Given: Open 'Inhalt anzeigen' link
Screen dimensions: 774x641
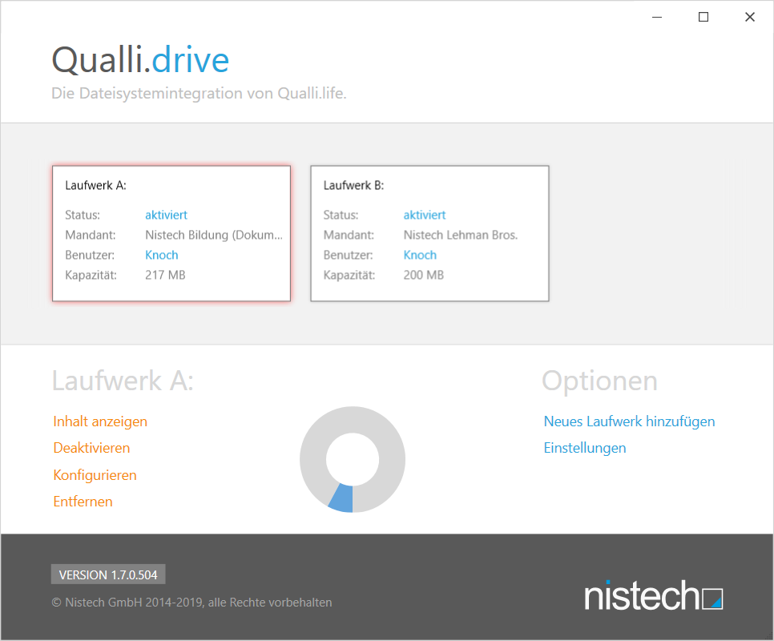Looking at the screenshot, I should 100,421.
